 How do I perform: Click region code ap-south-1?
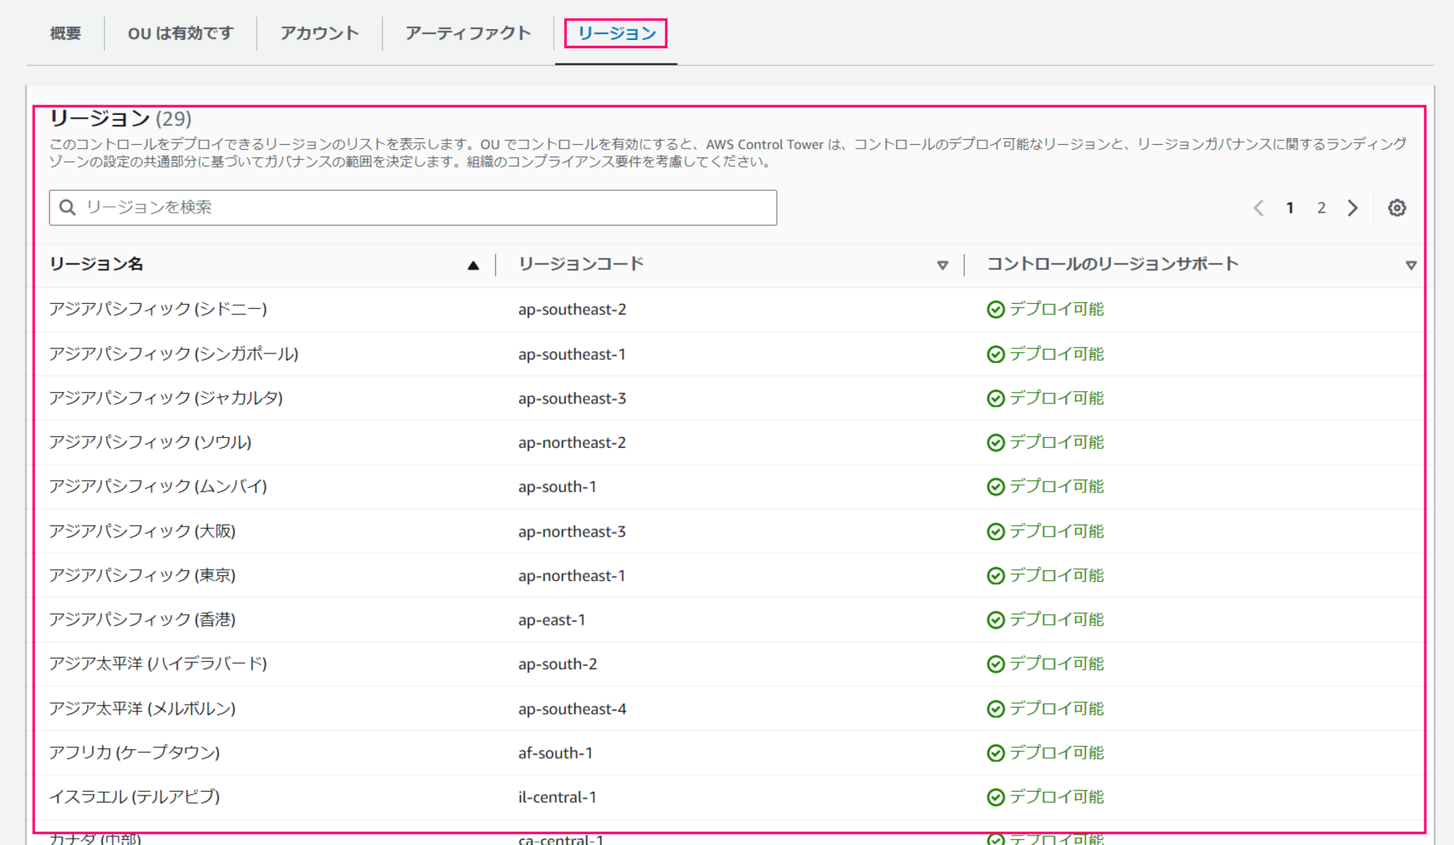pos(558,487)
